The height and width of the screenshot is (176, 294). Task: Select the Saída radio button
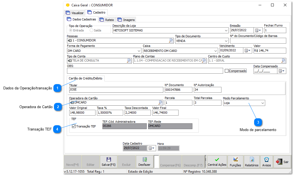pos(91,30)
